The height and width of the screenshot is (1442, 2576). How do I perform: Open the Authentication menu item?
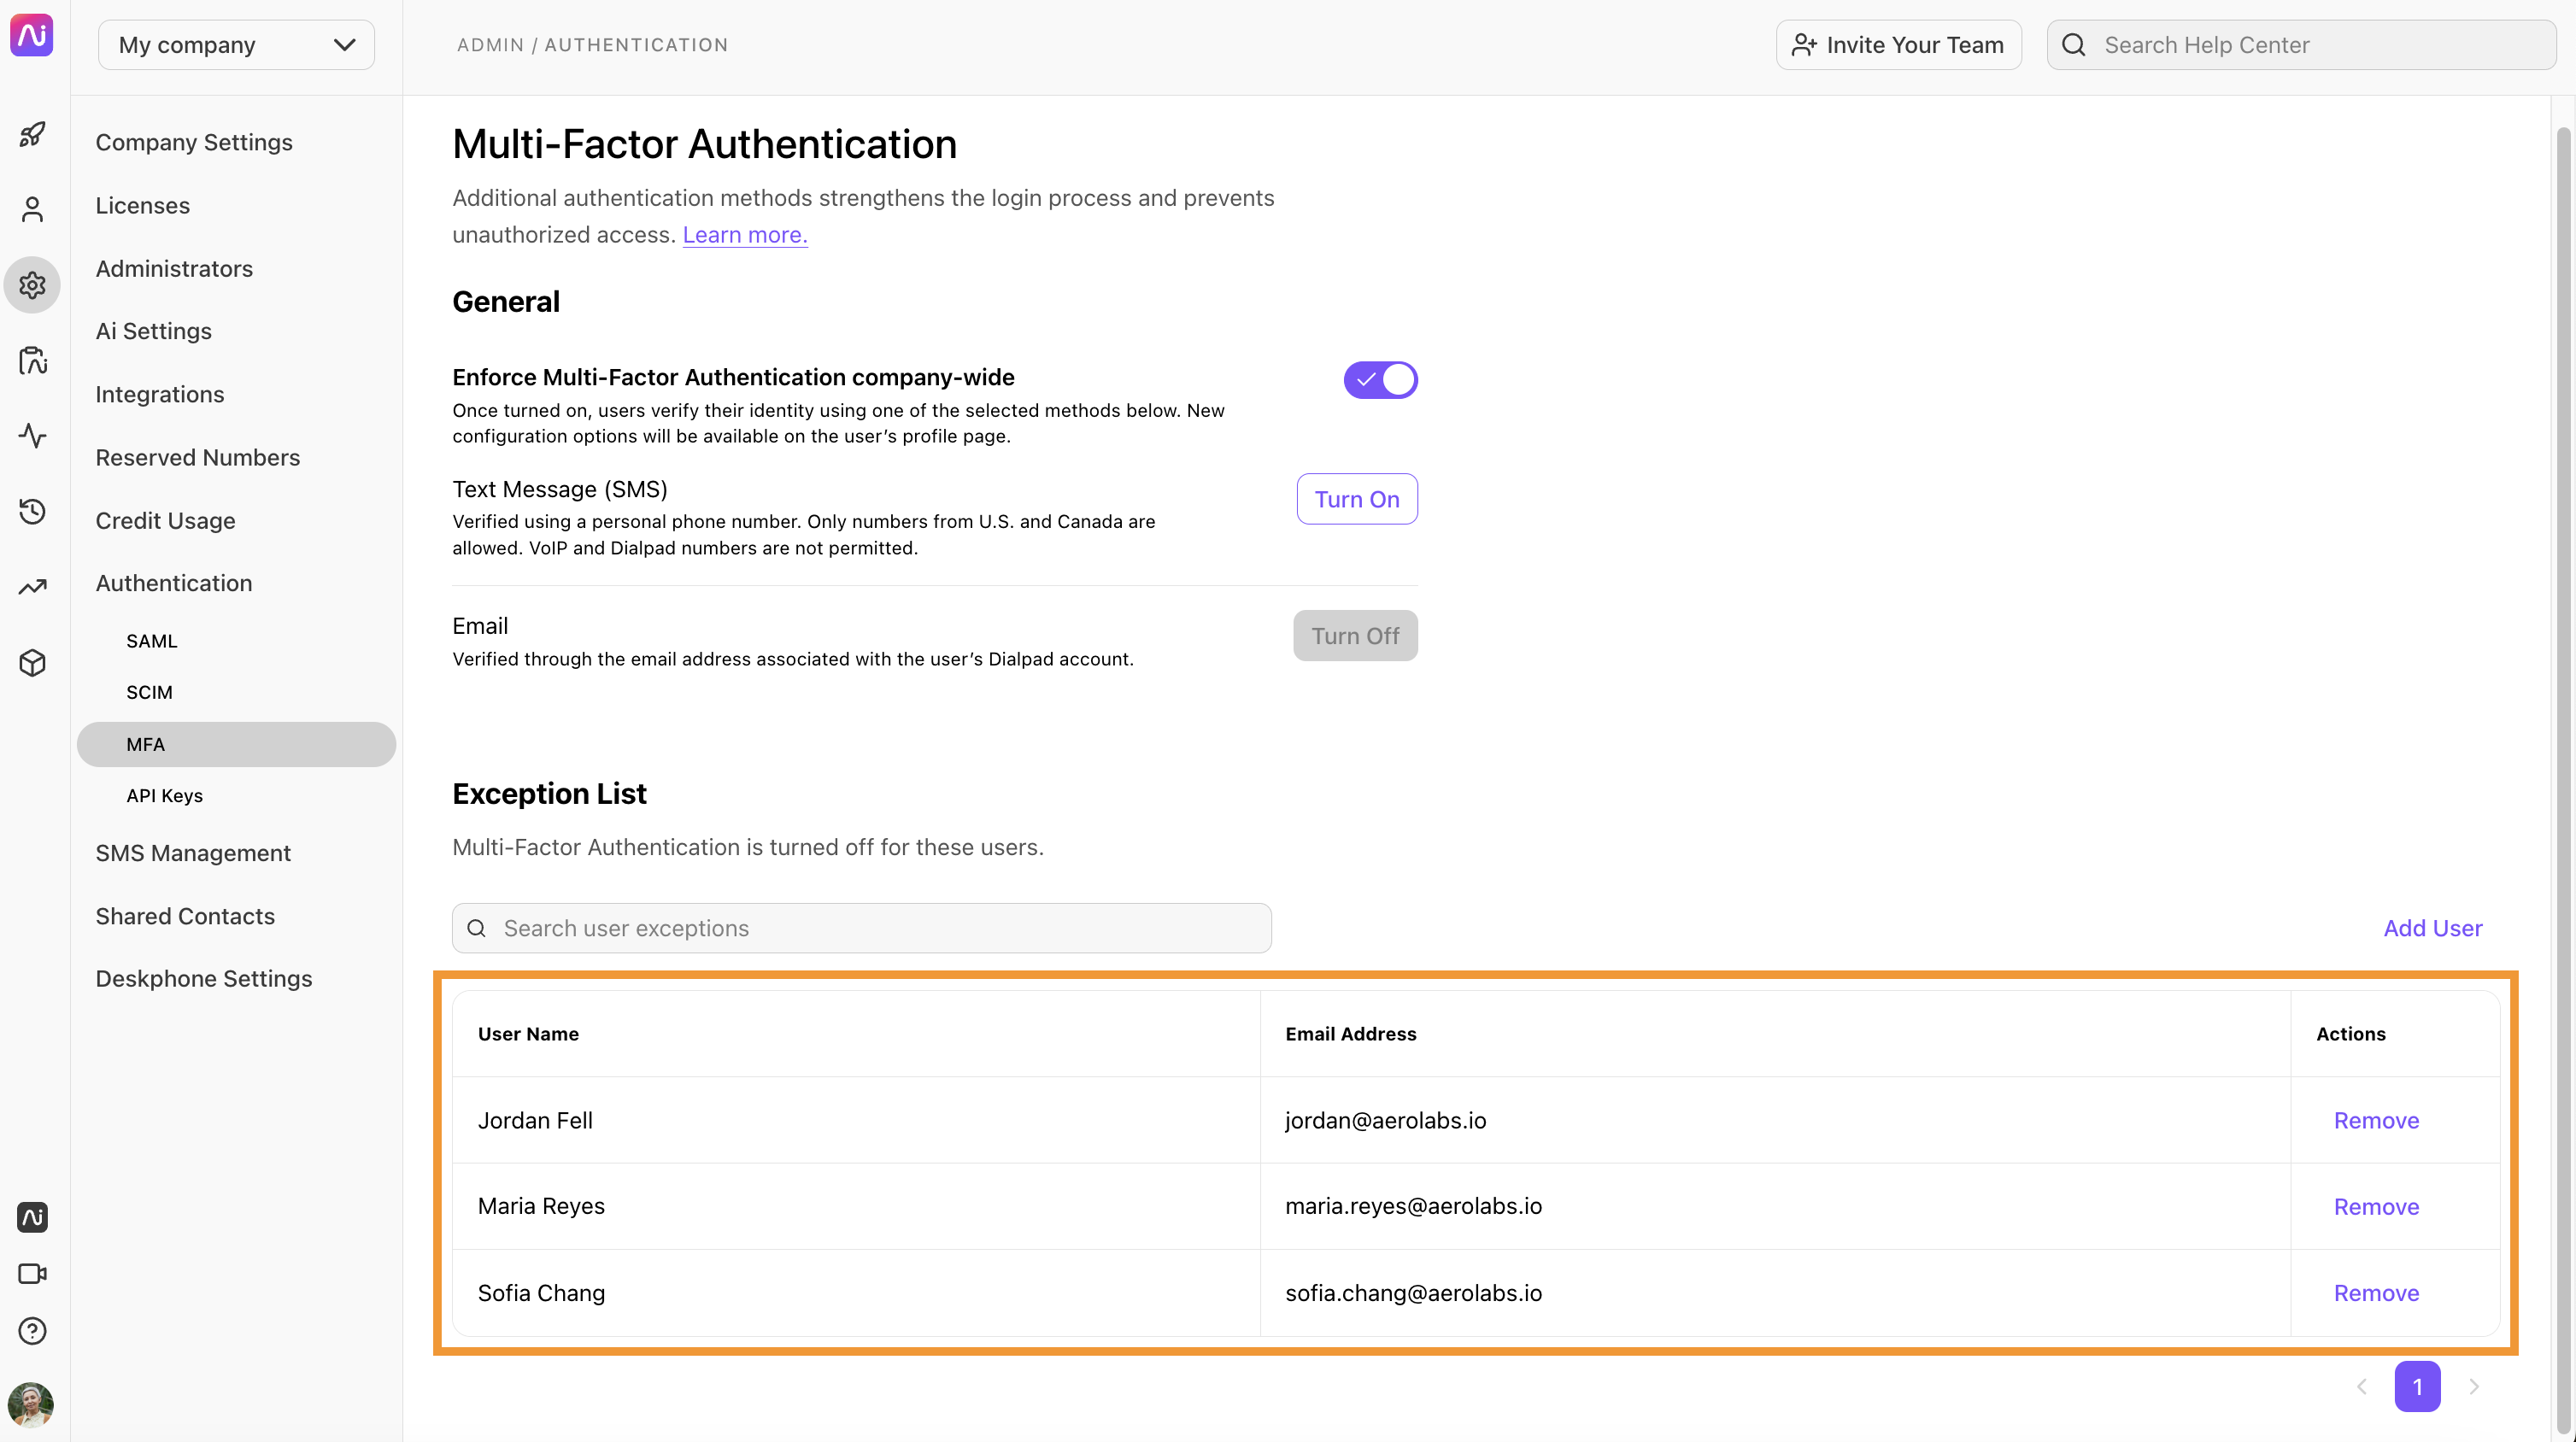[173, 582]
